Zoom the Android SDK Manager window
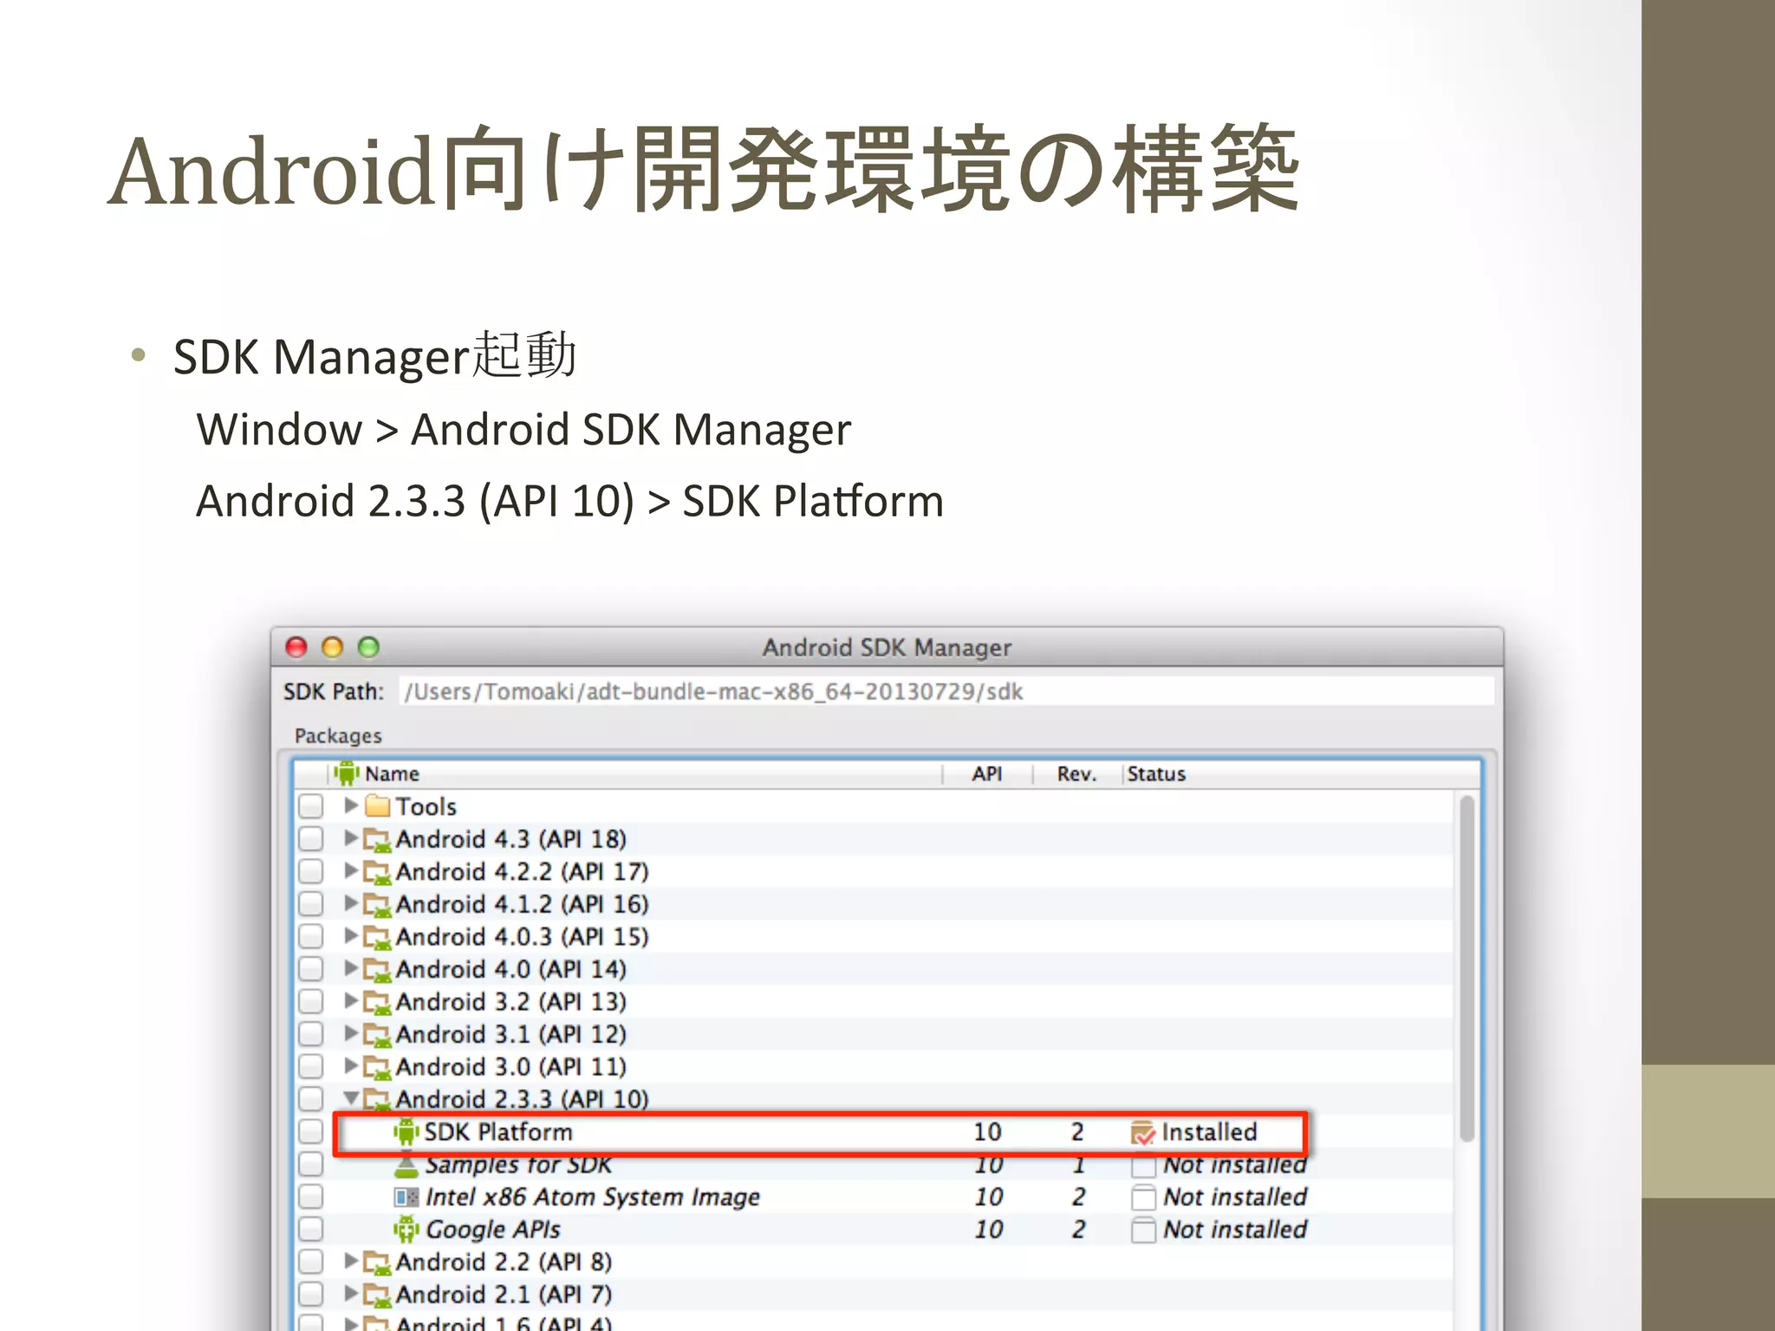1775x1331 pixels. [369, 647]
